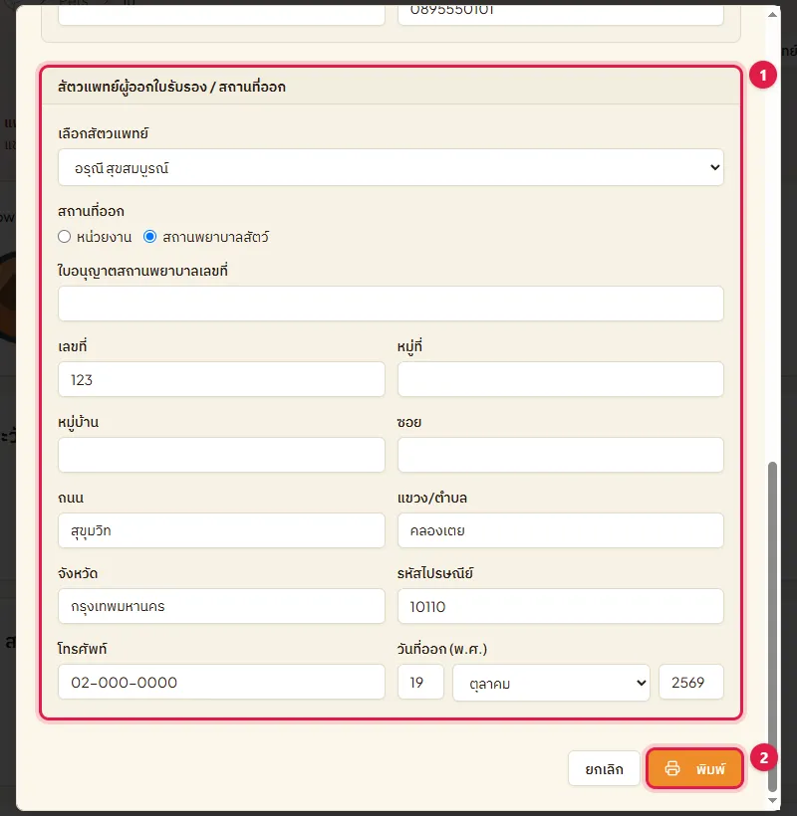Click the day field showing 19
797x816 pixels.
tap(420, 682)
